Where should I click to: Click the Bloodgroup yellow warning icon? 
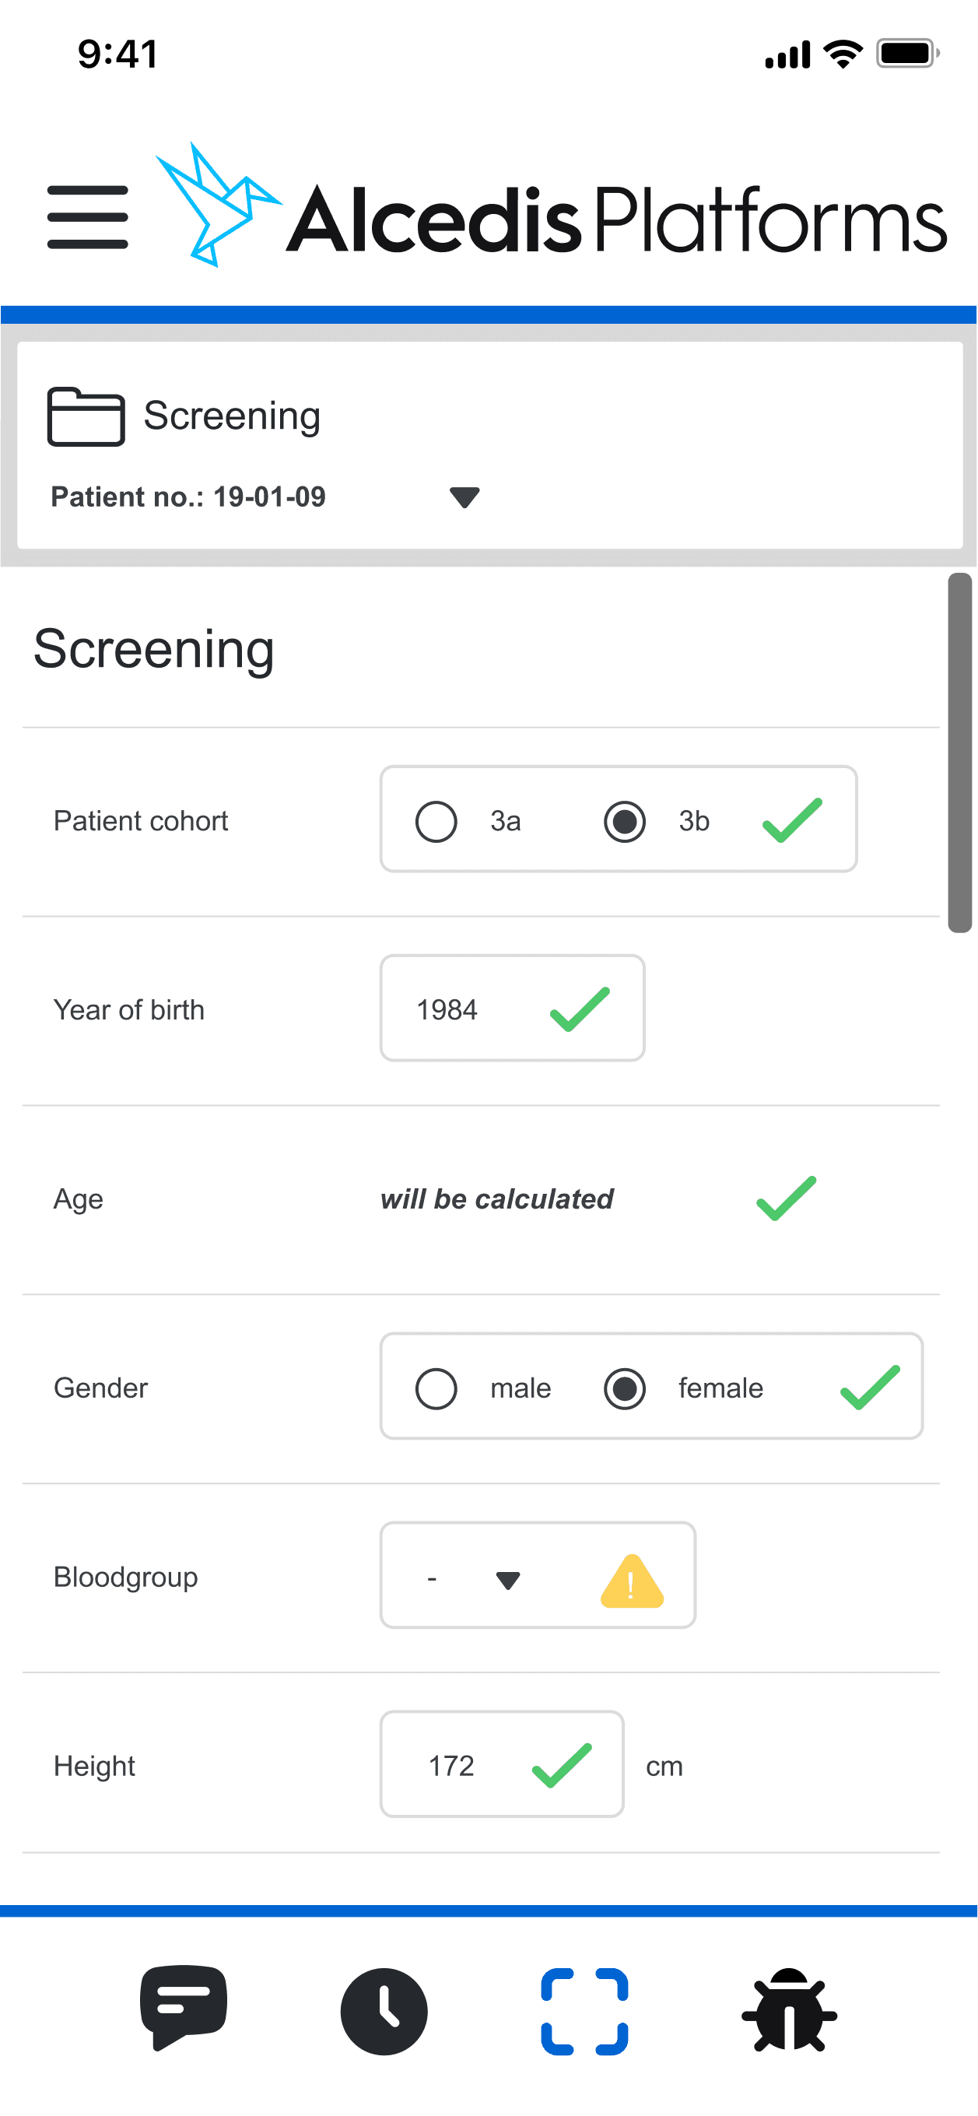tap(632, 1581)
